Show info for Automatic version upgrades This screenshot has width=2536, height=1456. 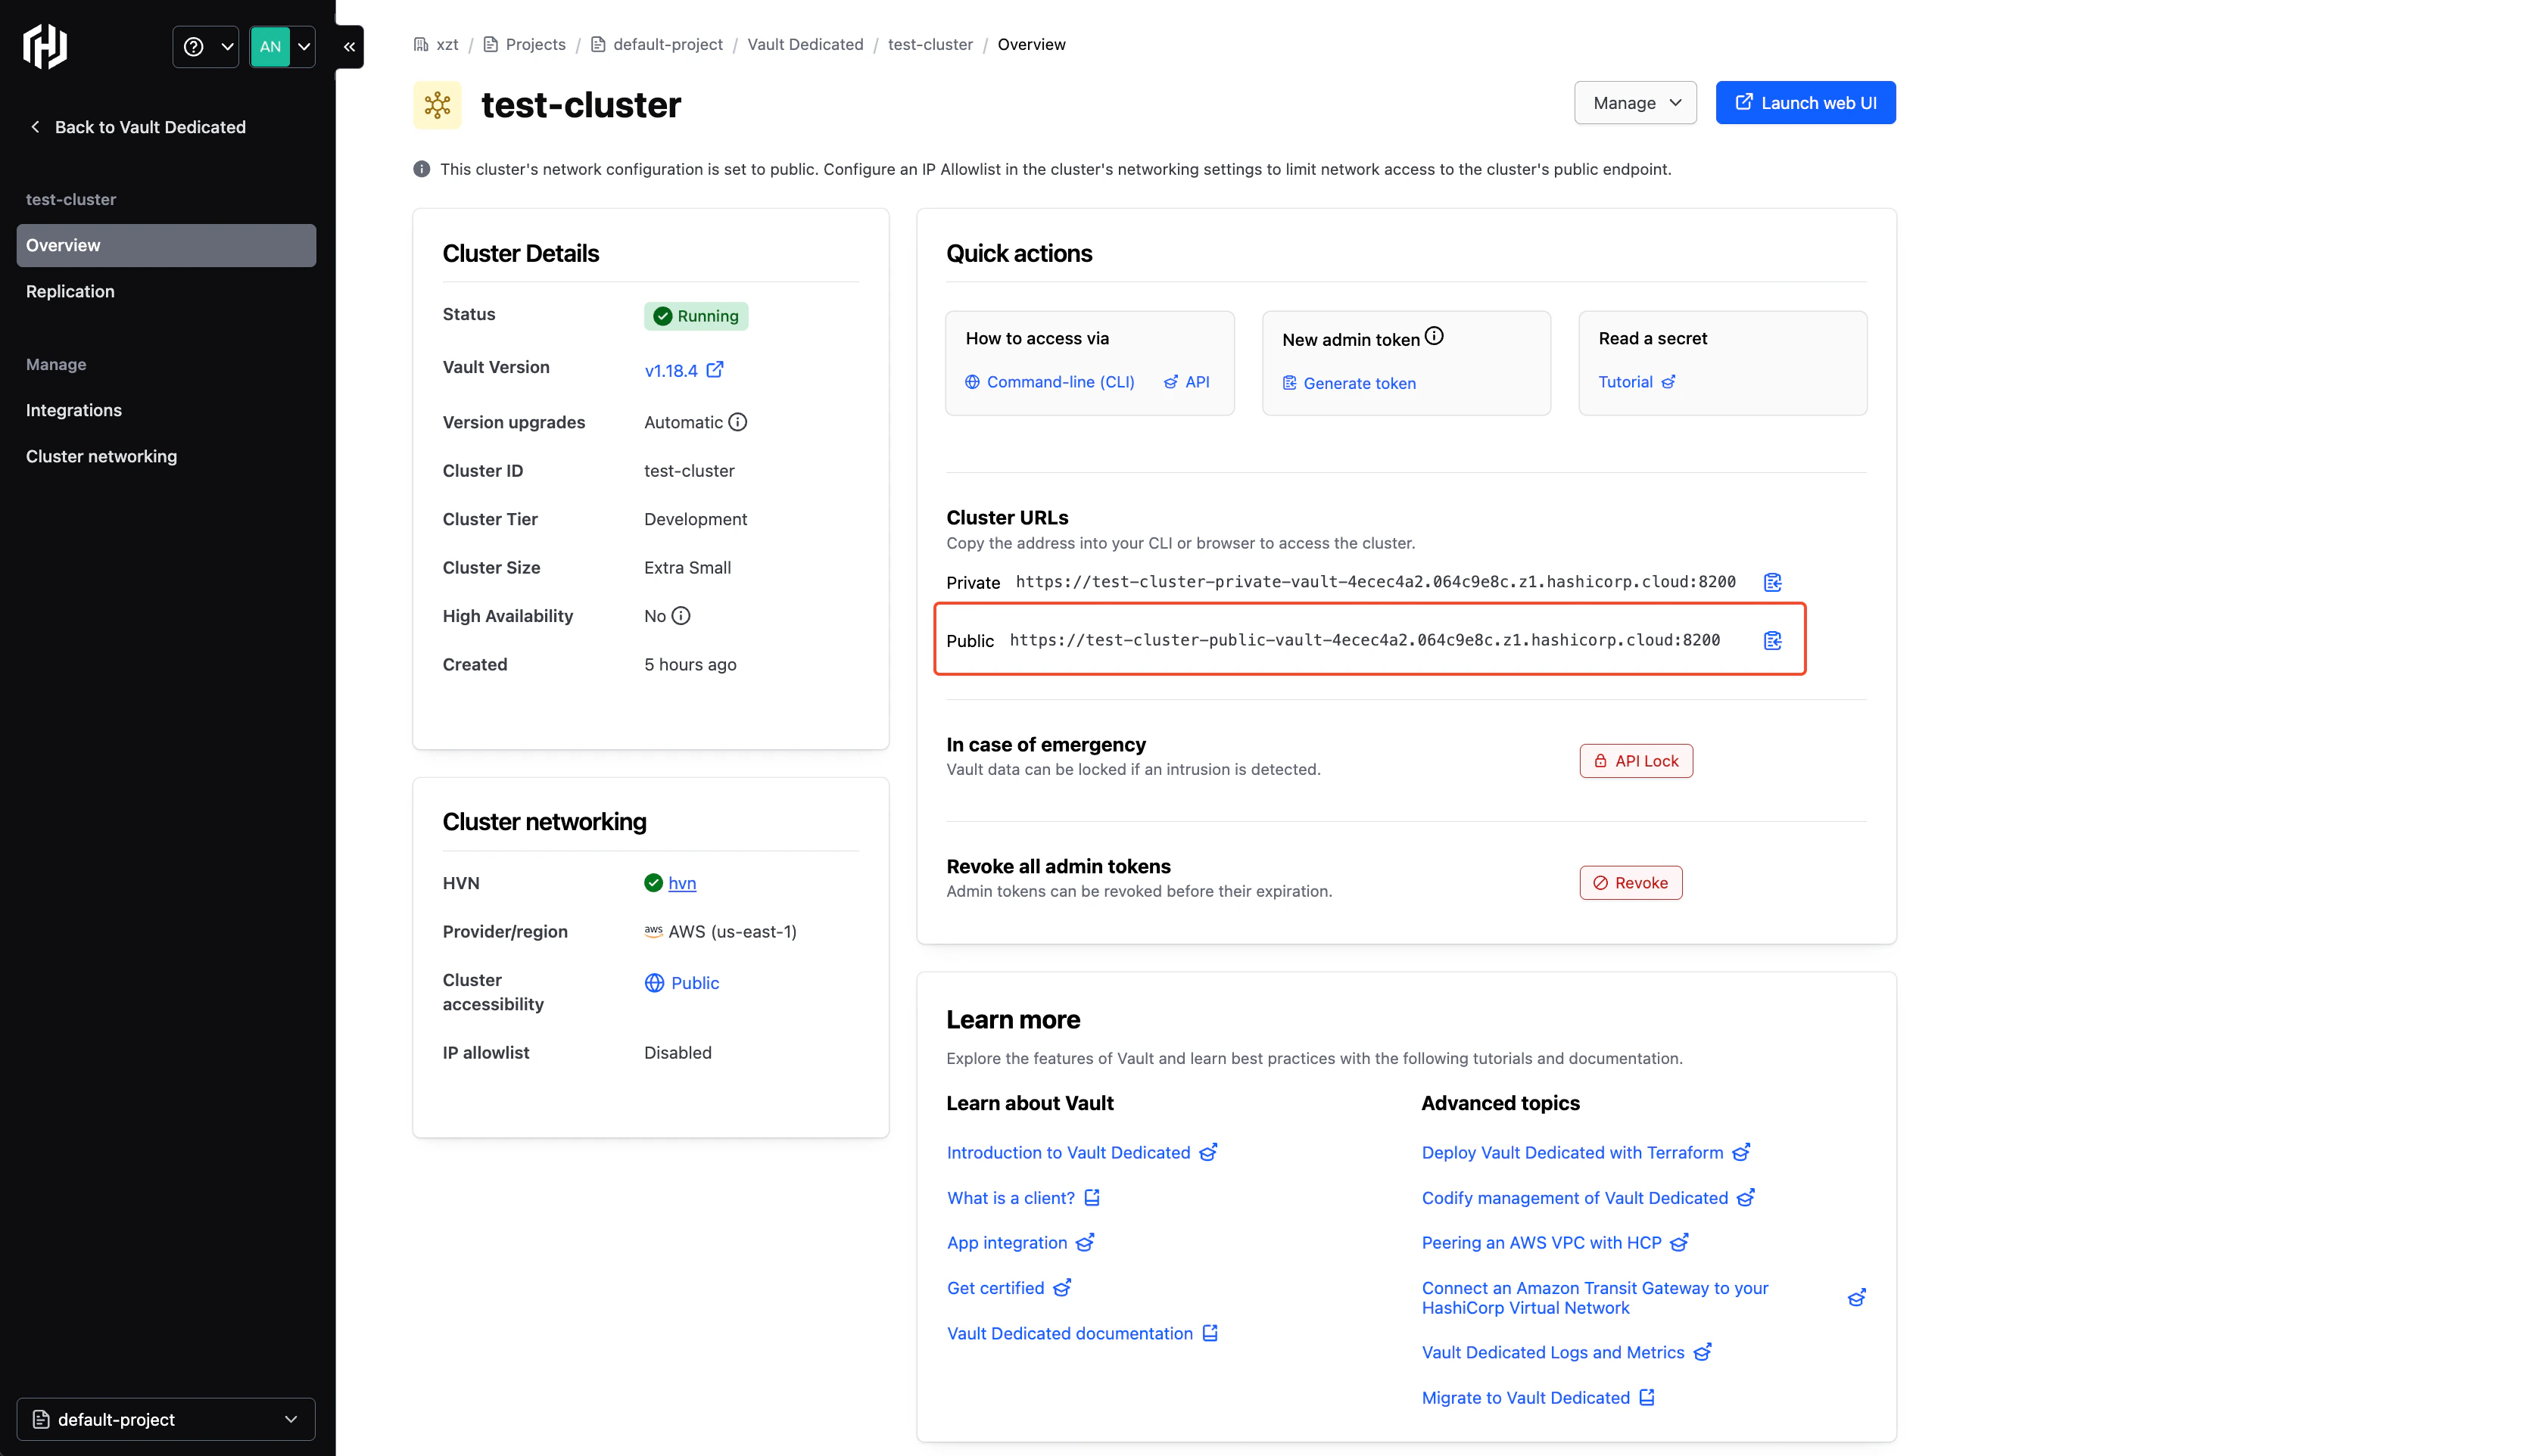pos(738,422)
